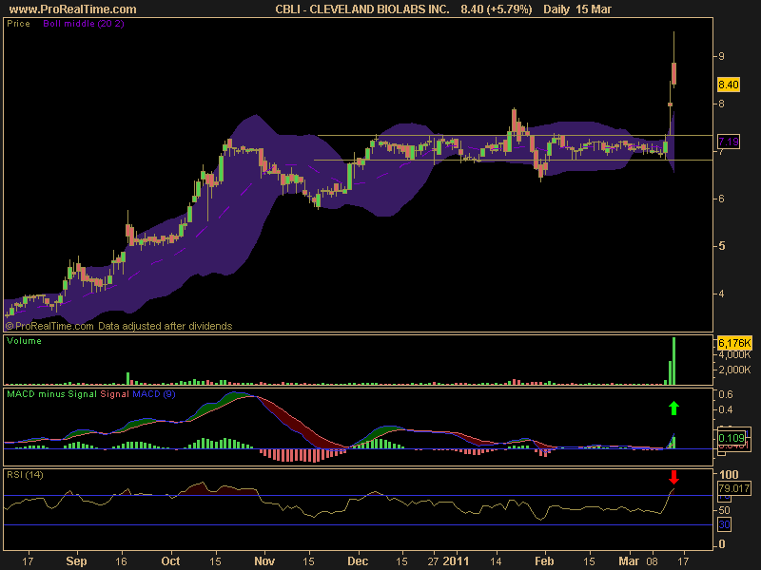Click the 15 Mar date in header
The height and width of the screenshot is (570, 761).
pyautogui.click(x=593, y=9)
